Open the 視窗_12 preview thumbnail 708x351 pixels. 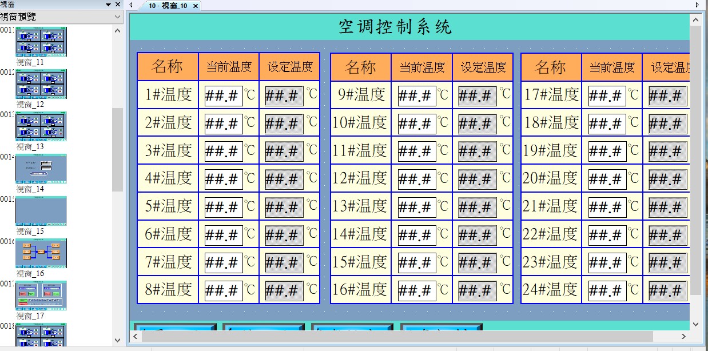[x=41, y=84]
